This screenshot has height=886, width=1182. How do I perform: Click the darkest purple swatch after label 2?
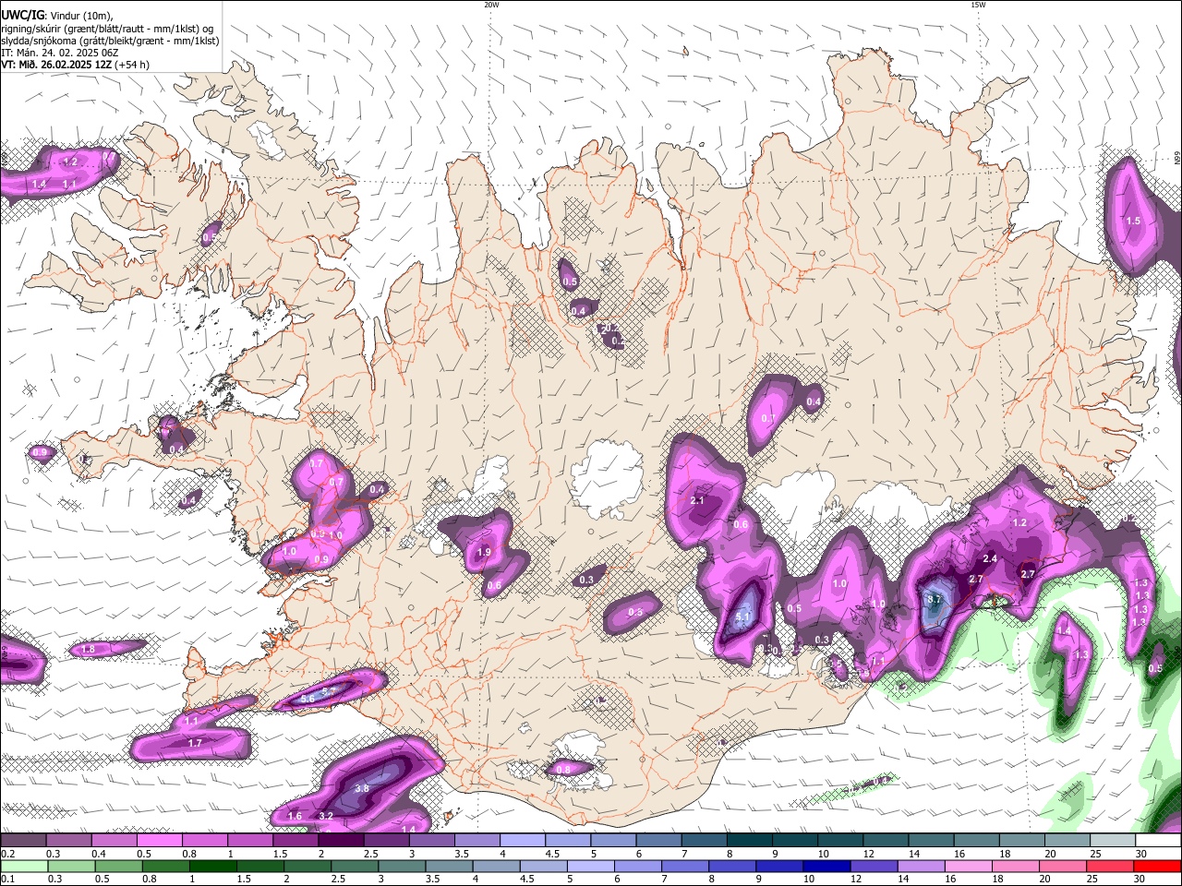pyautogui.click(x=341, y=840)
